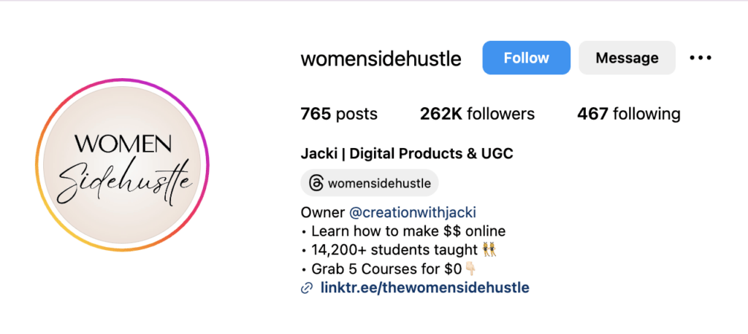Open a chat with the Message button
The height and width of the screenshot is (334, 748).
point(627,58)
